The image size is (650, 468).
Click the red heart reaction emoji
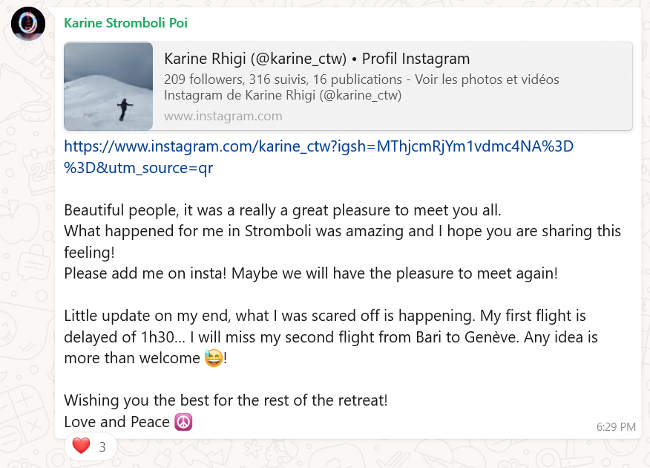point(81,446)
